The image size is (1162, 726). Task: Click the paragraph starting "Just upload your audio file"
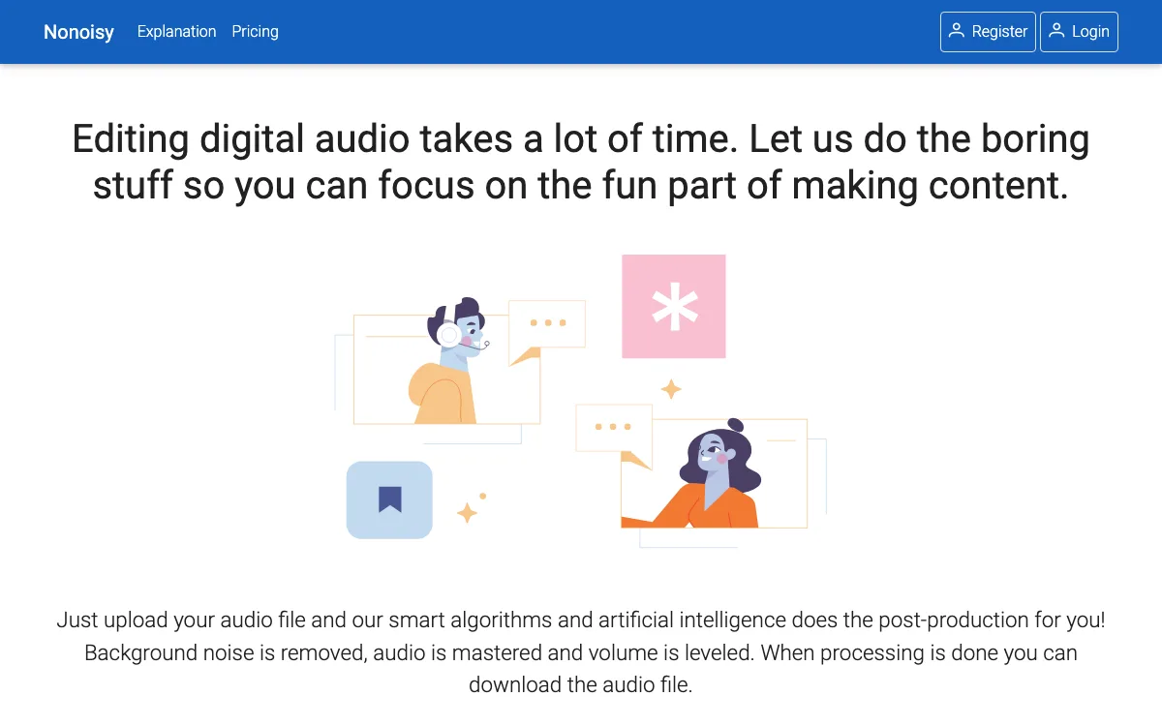click(581, 652)
